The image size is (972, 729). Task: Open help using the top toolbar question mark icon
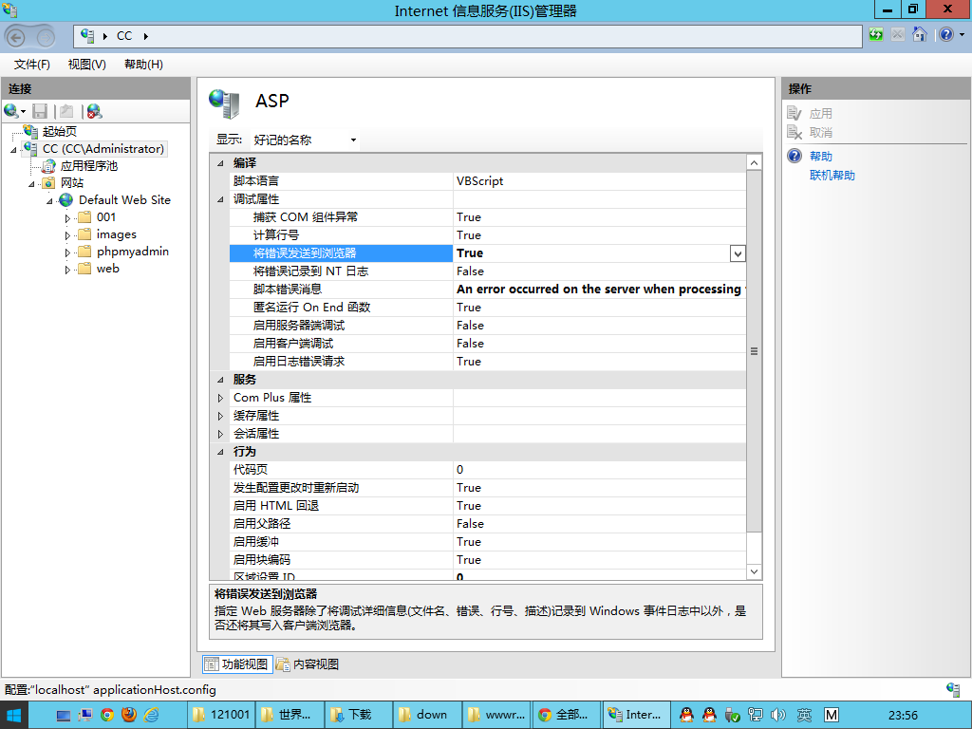click(946, 35)
